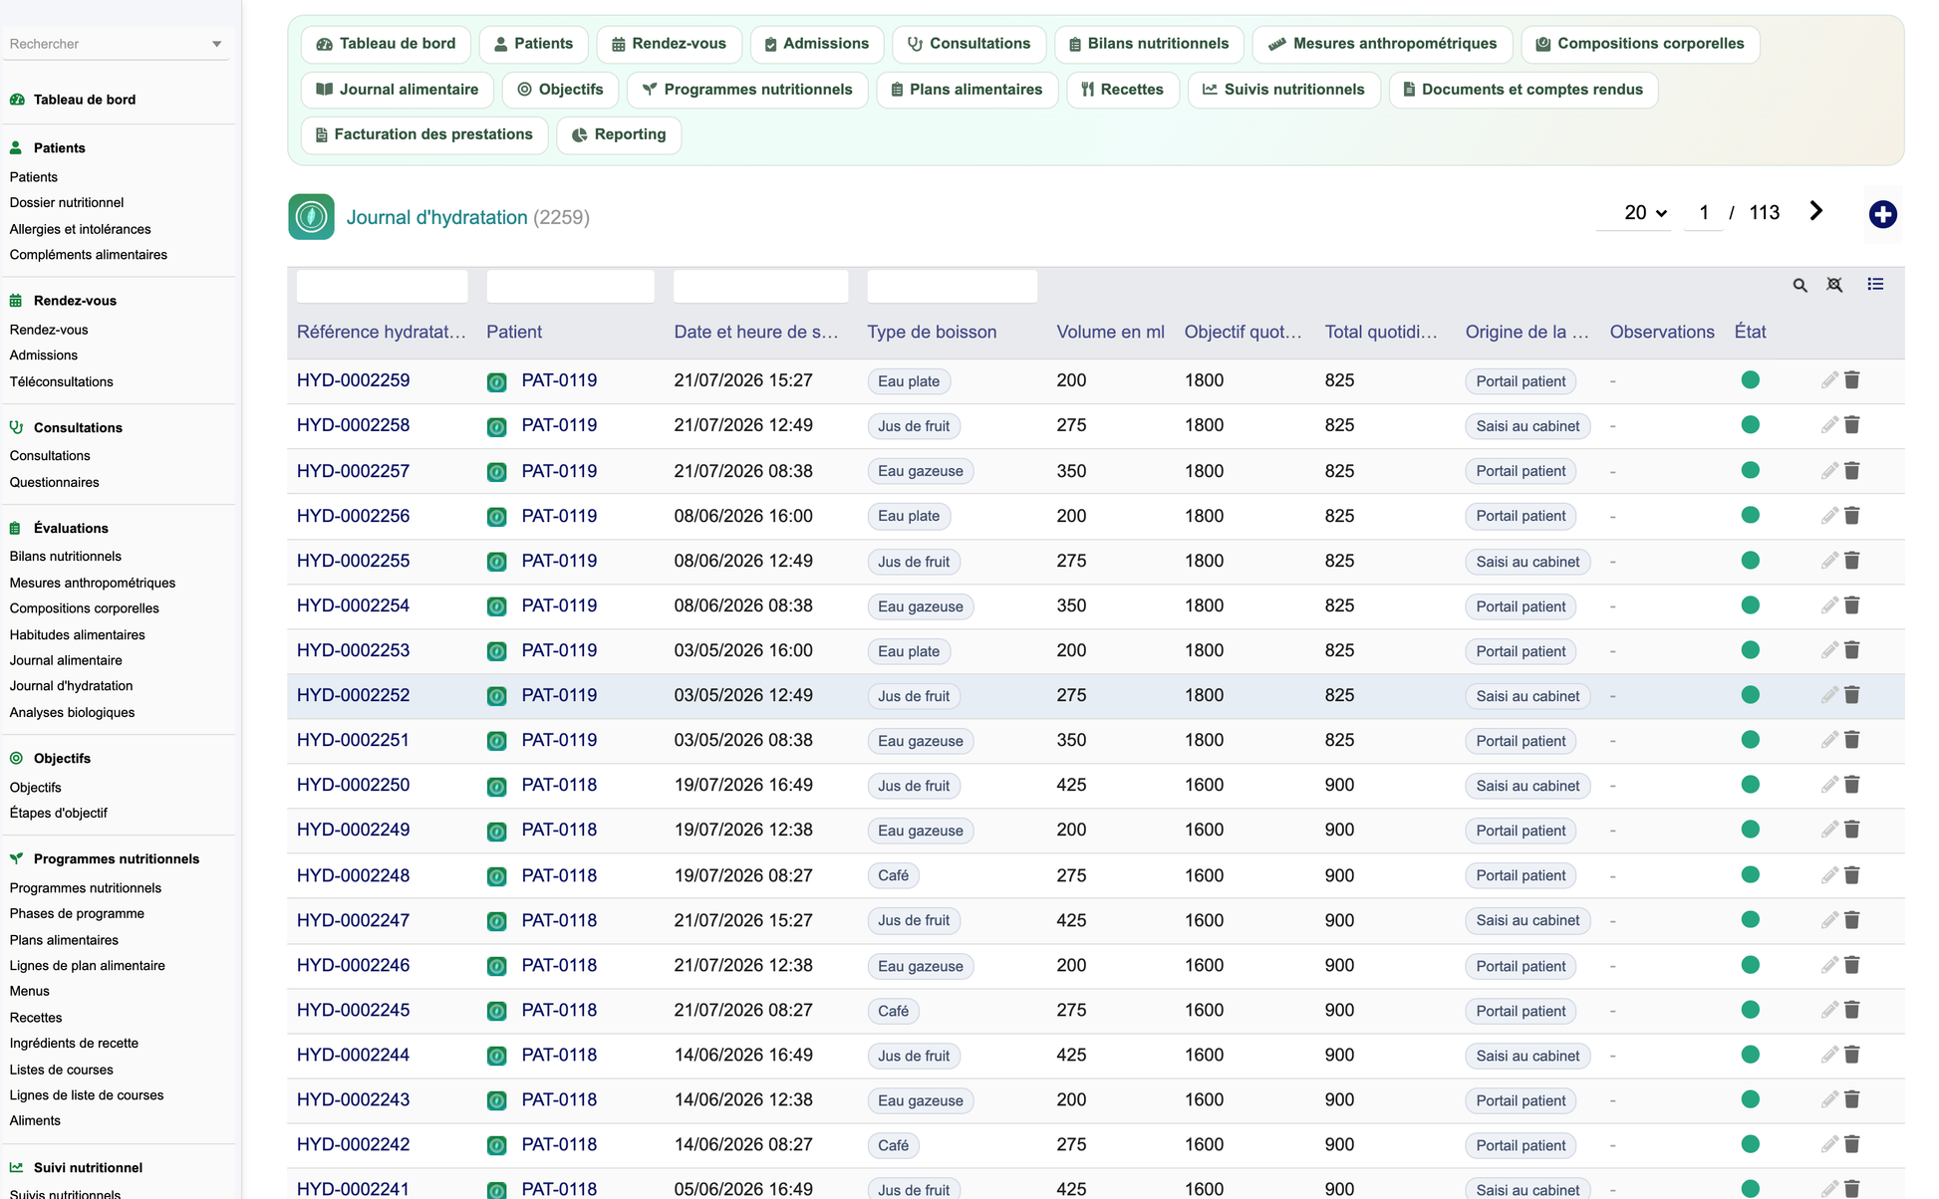This screenshot has height=1199, width=1939.
Task: Delete row HYD-0002257 with trash icon
Action: pyautogui.click(x=1852, y=471)
